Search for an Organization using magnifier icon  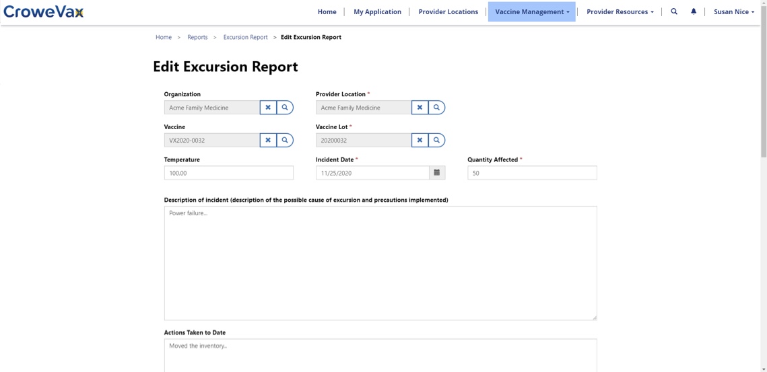click(x=285, y=108)
